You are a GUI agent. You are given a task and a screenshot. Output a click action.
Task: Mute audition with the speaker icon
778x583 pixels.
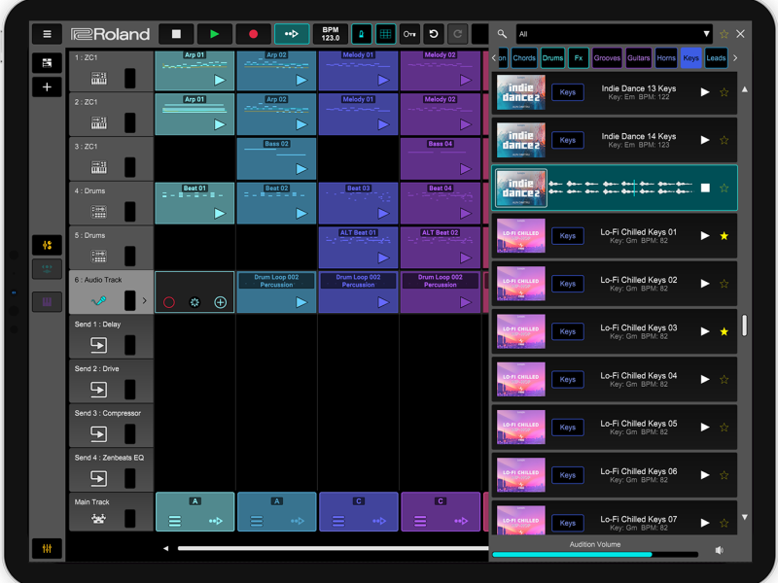720,550
